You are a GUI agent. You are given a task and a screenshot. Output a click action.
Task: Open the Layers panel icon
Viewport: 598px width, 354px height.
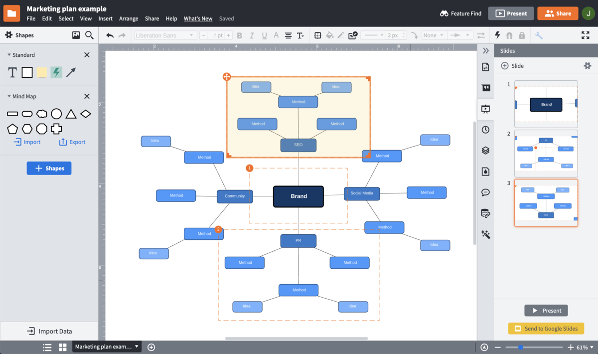pos(485,151)
